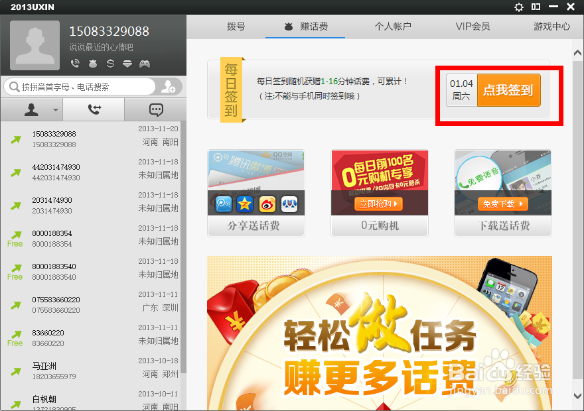Click the 说说最近的心情吧 status text
Image resolution: width=584 pixels, height=411 pixels.
click(x=101, y=47)
